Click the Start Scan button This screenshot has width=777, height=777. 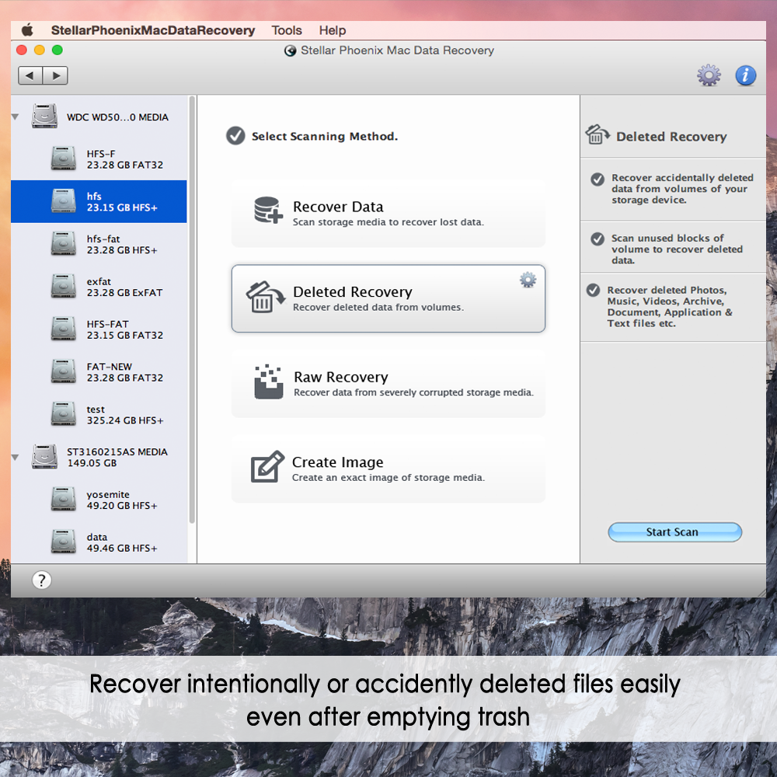click(x=674, y=532)
